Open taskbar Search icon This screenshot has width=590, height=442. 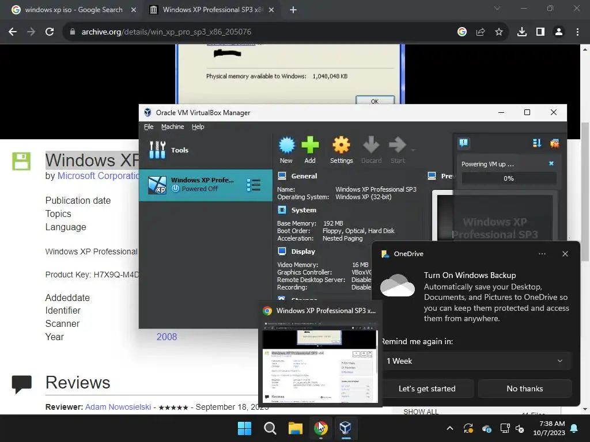pyautogui.click(x=270, y=428)
